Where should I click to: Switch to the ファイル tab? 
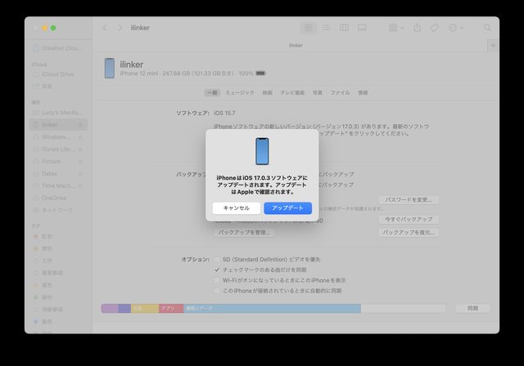pos(340,93)
